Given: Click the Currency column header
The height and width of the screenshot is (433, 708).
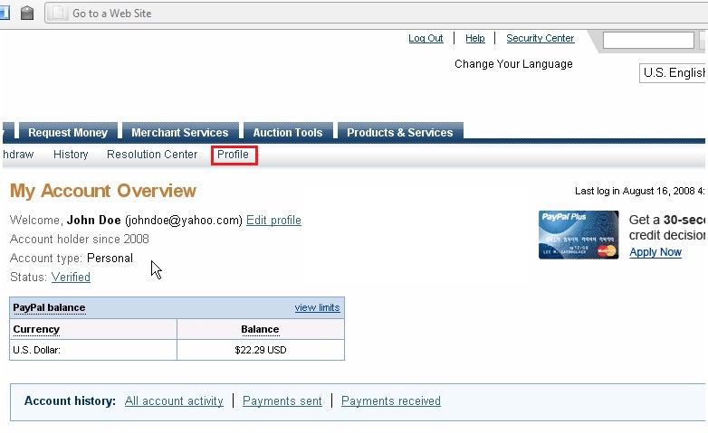Looking at the screenshot, I should click(36, 329).
